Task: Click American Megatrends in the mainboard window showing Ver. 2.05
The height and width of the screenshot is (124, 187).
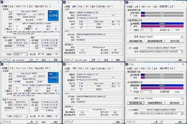Action: pyautogui.click(x=99, y=34)
